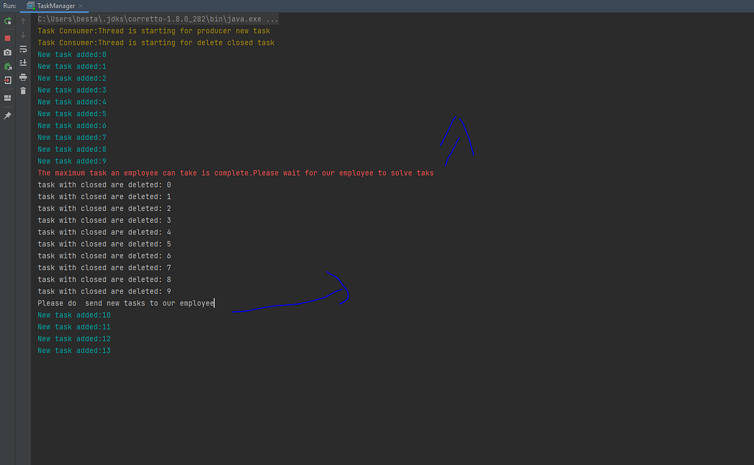Attach the debugger to the process
Image resolution: width=754 pixels, height=465 pixels.
pos(8,67)
